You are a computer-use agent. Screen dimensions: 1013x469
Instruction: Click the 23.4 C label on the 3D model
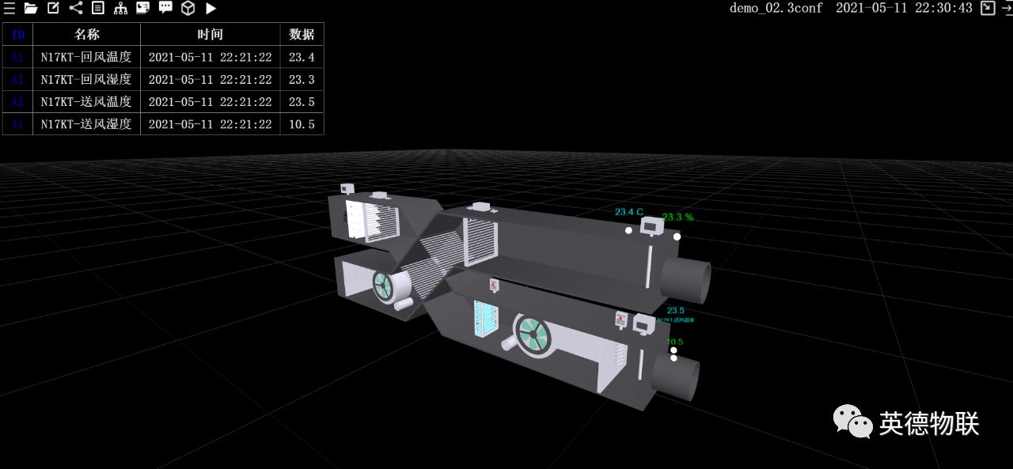[x=629, y=212]
